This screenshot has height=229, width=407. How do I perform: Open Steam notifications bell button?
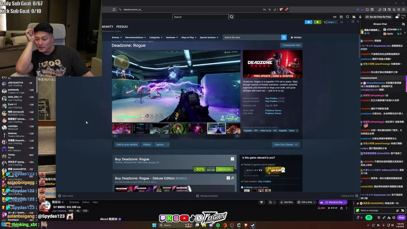tap(317, 22)
